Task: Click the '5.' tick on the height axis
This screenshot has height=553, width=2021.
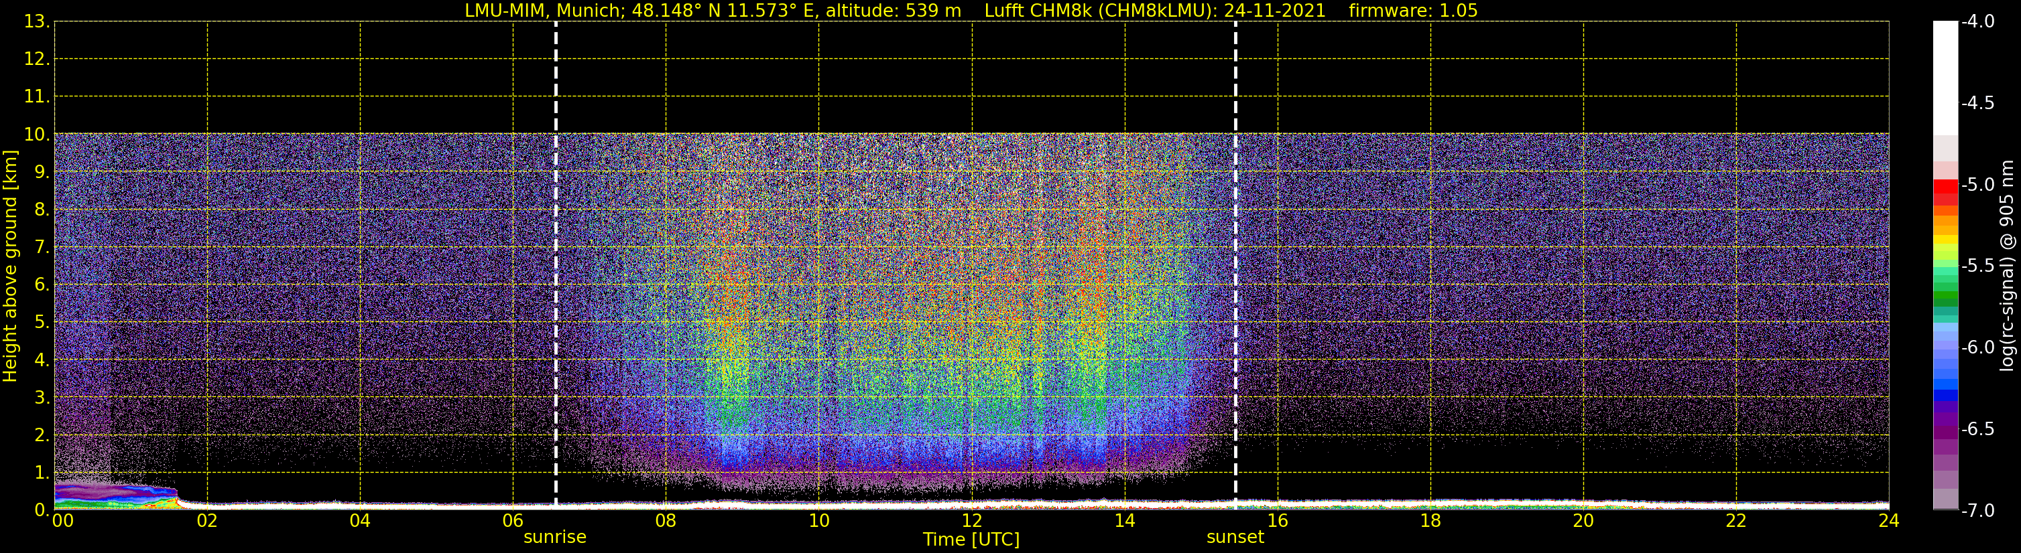Action: click(42, 323)
